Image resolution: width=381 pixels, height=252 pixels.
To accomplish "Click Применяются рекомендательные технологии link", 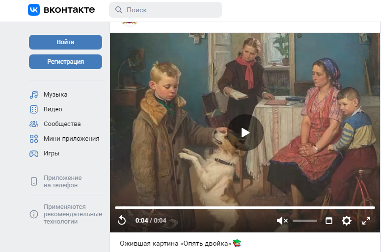I will [72, 214].
